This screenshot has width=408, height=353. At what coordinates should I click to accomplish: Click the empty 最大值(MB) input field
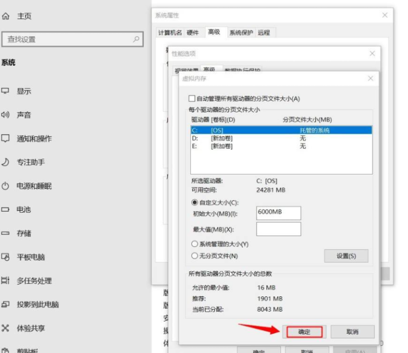tap(278, 229)
